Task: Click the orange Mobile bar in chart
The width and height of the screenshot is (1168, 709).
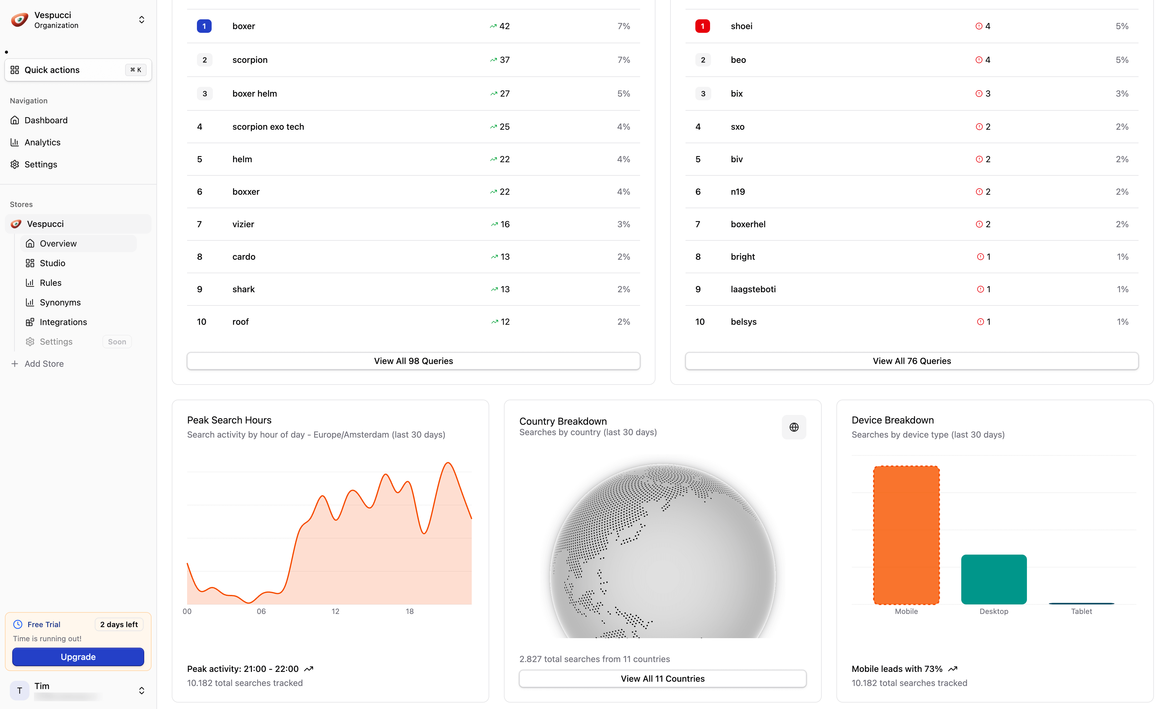Action: 906,535
